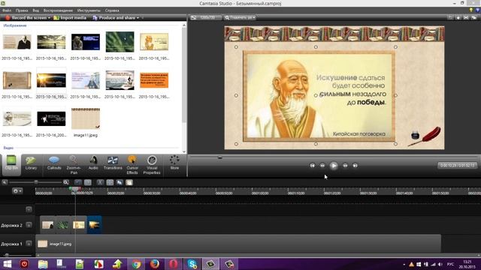Open the Visual Properties tool
Image resolution: width=481 pixels, height=270 pixels.
click(x=152, y=165)
